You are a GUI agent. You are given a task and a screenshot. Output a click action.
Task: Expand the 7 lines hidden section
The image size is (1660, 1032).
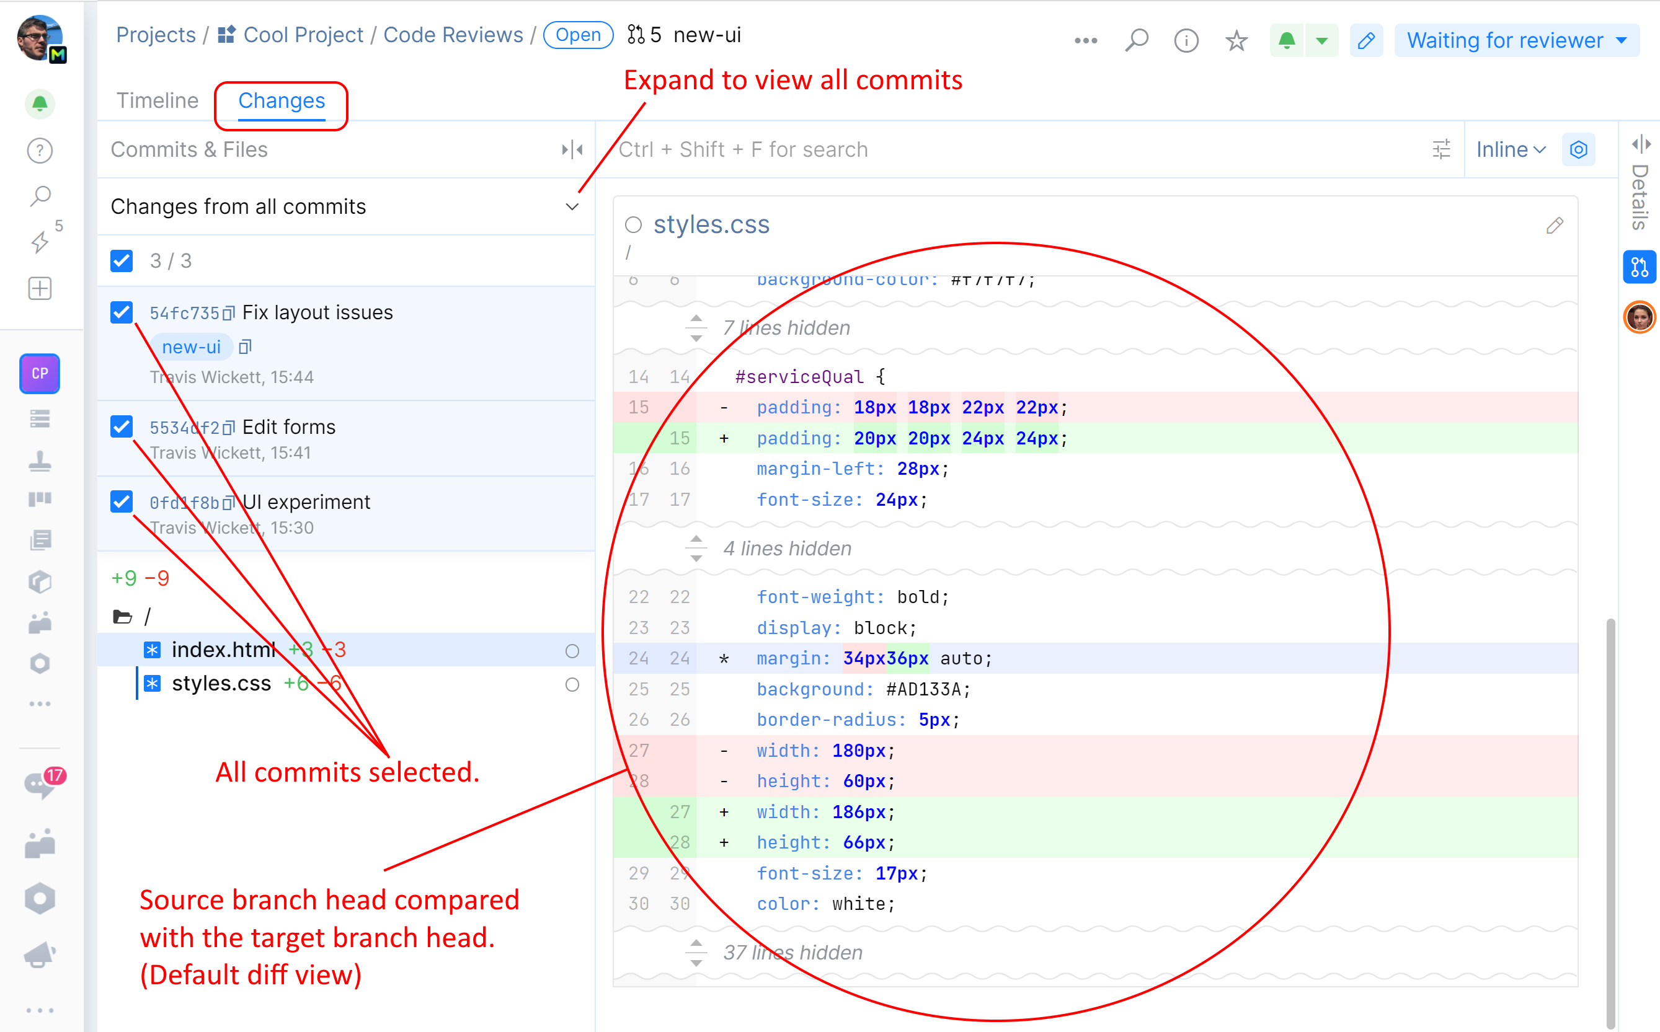[696, 329]
